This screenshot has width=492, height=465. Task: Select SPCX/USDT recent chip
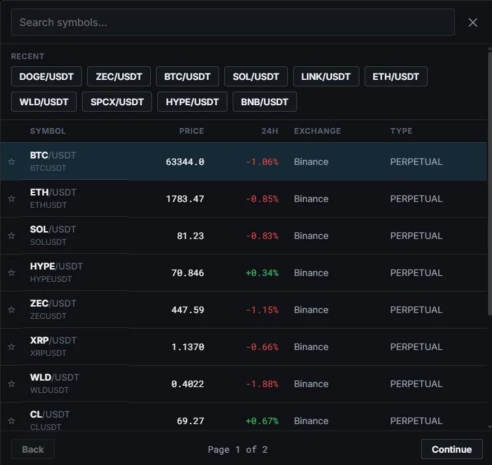pyautogui.click(x=117, y=101)
